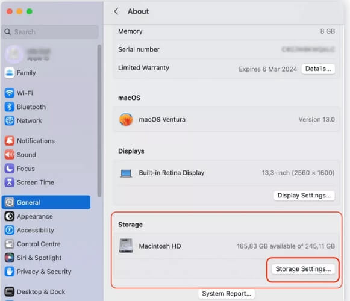Open the Appearance icon
This screenshot has width=350, height=301.
(x=10, y=216)
